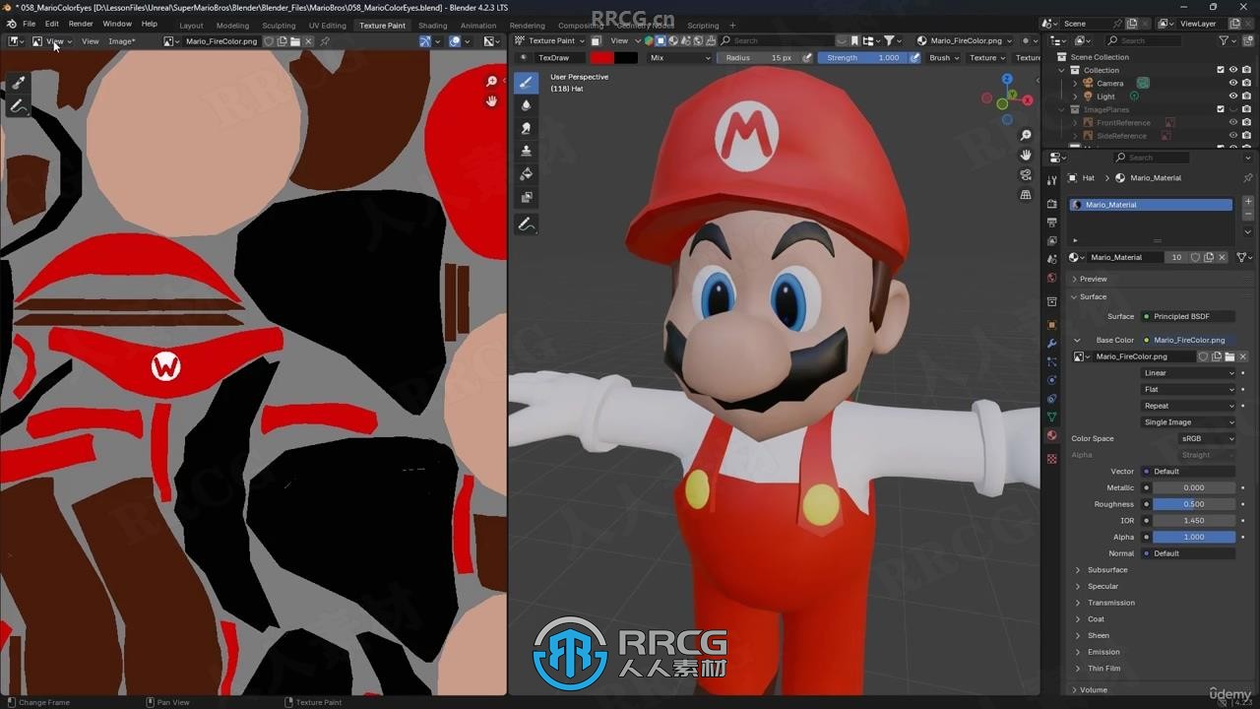Toggle SideReference visibility eye icon
The width and height of the screenshot is (1260, 709).
coord(1233,136)
